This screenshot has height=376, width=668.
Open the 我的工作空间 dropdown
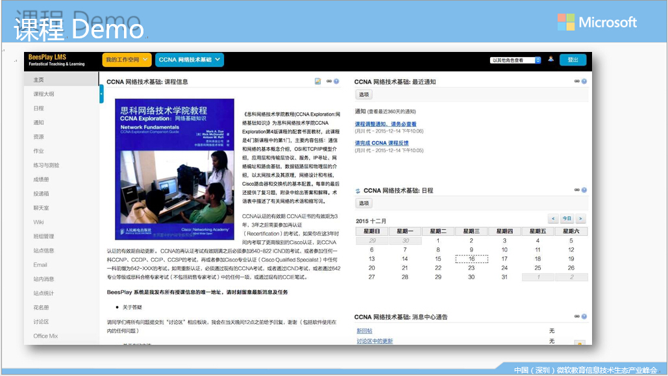127,60
